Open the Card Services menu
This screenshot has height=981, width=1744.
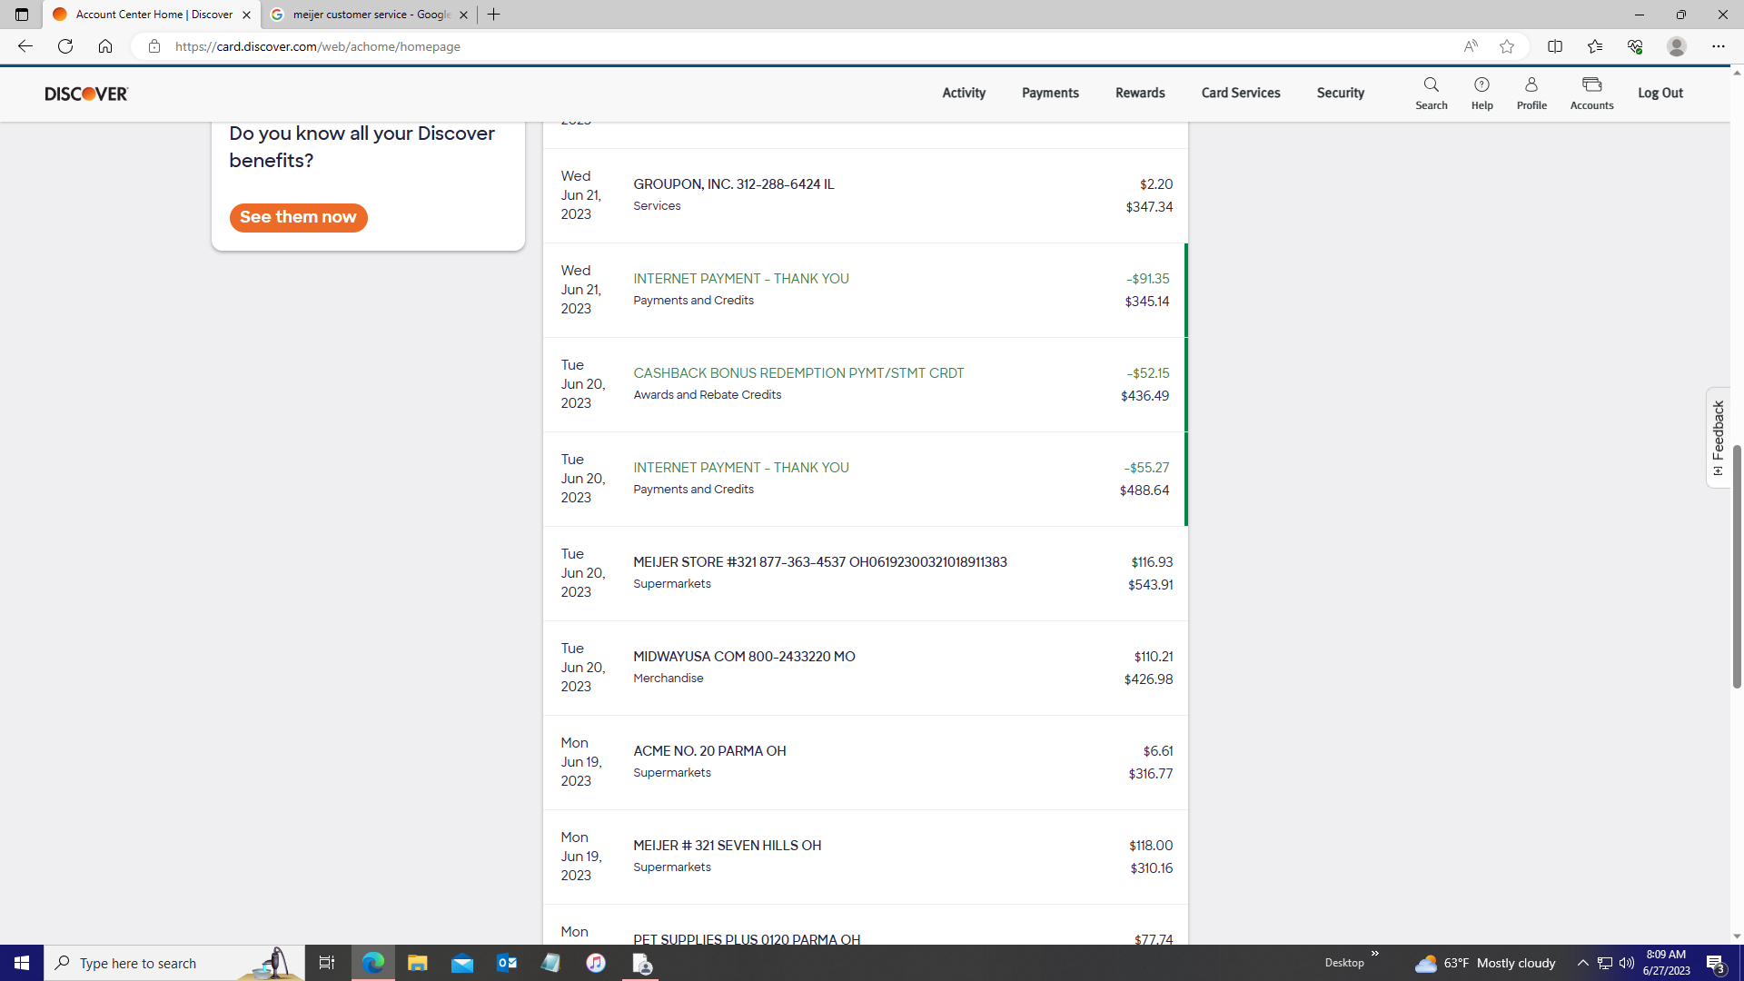pyautogui.click(x=1240, y=93)
